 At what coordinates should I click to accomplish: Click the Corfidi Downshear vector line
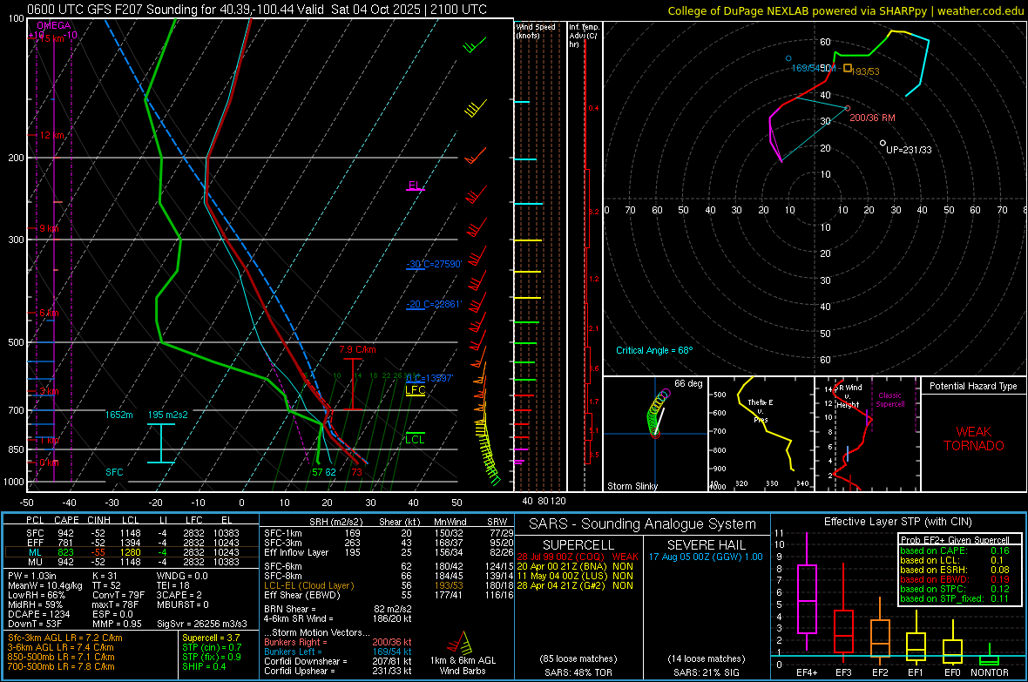[x=338, y=661]
